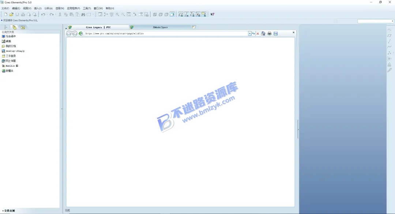Toggle datum points display
The width and height of the screenshot is (395, 214).
point(192,14)
